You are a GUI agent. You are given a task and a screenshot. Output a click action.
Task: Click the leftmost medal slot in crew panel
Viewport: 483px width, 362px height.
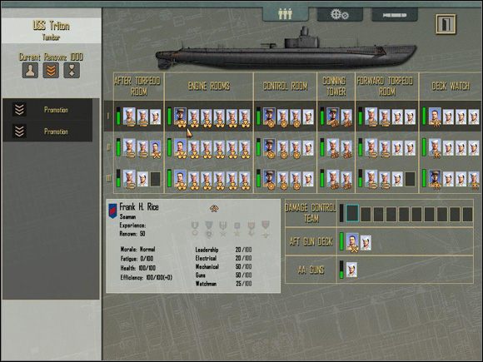pyautogui.click(x=195, y=229)
